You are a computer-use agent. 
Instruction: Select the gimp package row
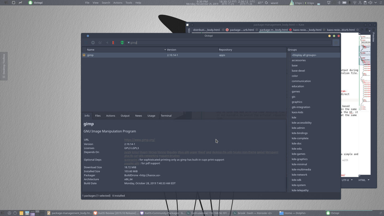[184, 55]
